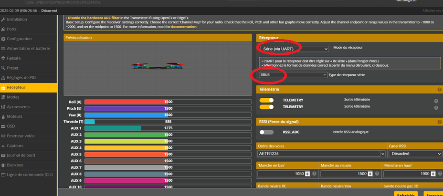Click help icon in Télémétrie header

coord(439,90)
